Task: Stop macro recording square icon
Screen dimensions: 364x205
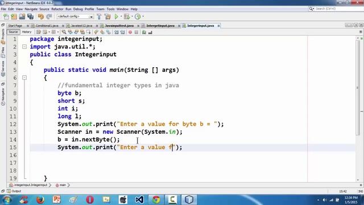Action: tap(136, 32)
